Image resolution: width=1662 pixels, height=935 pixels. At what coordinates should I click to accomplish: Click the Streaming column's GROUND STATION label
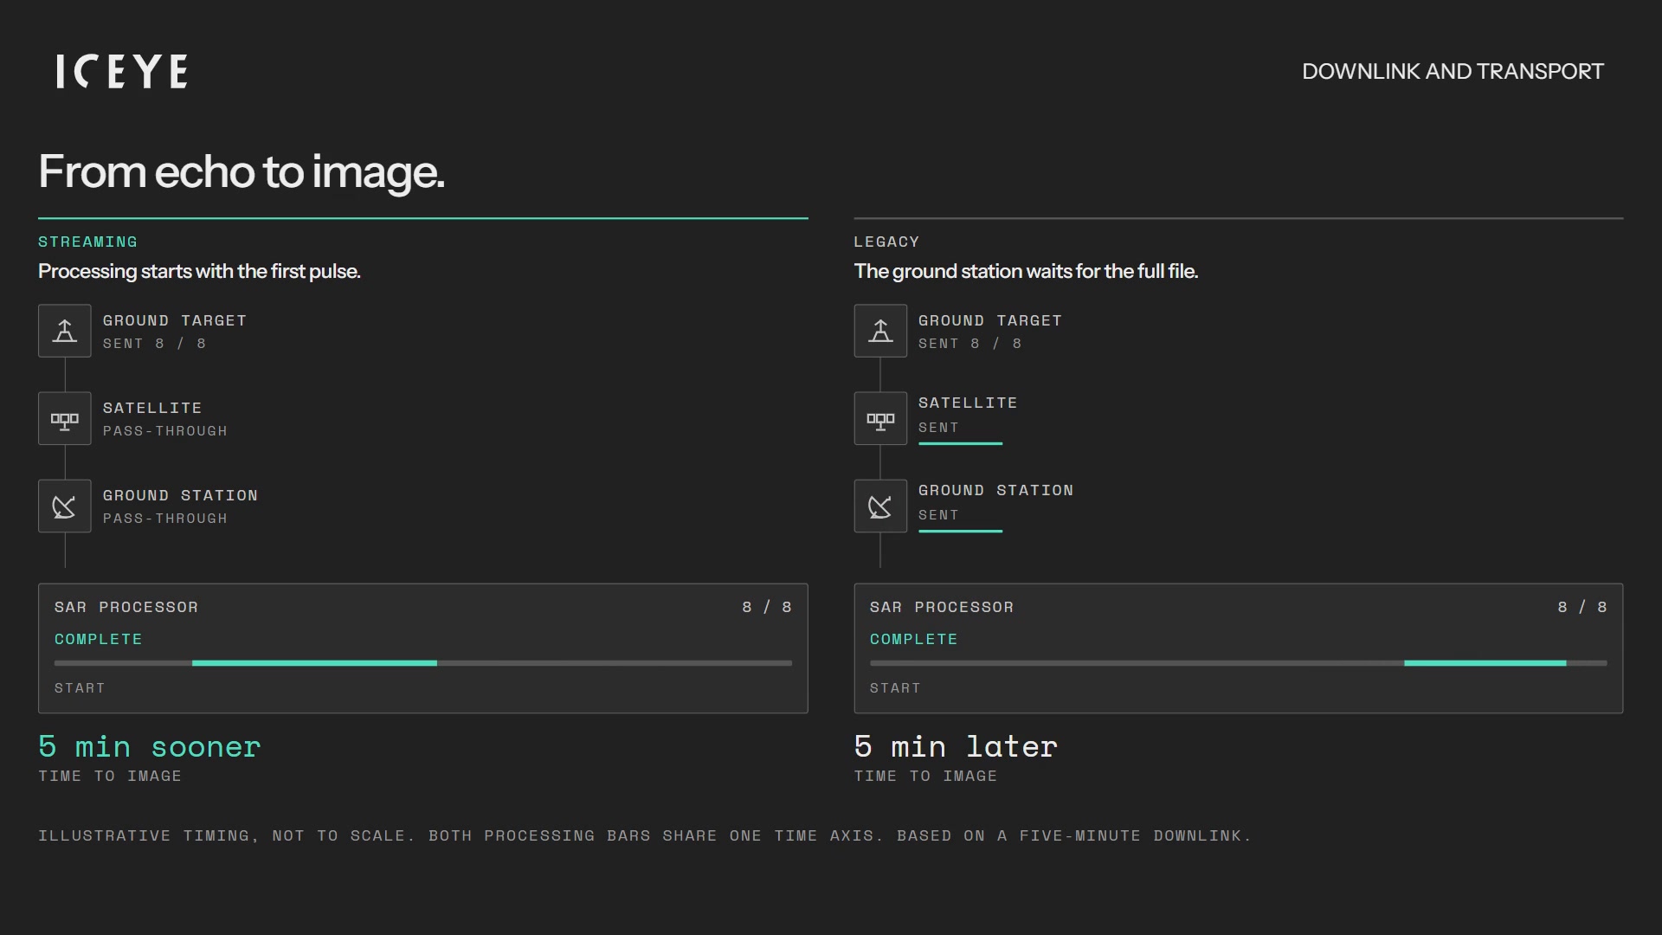tap(180, 495)
